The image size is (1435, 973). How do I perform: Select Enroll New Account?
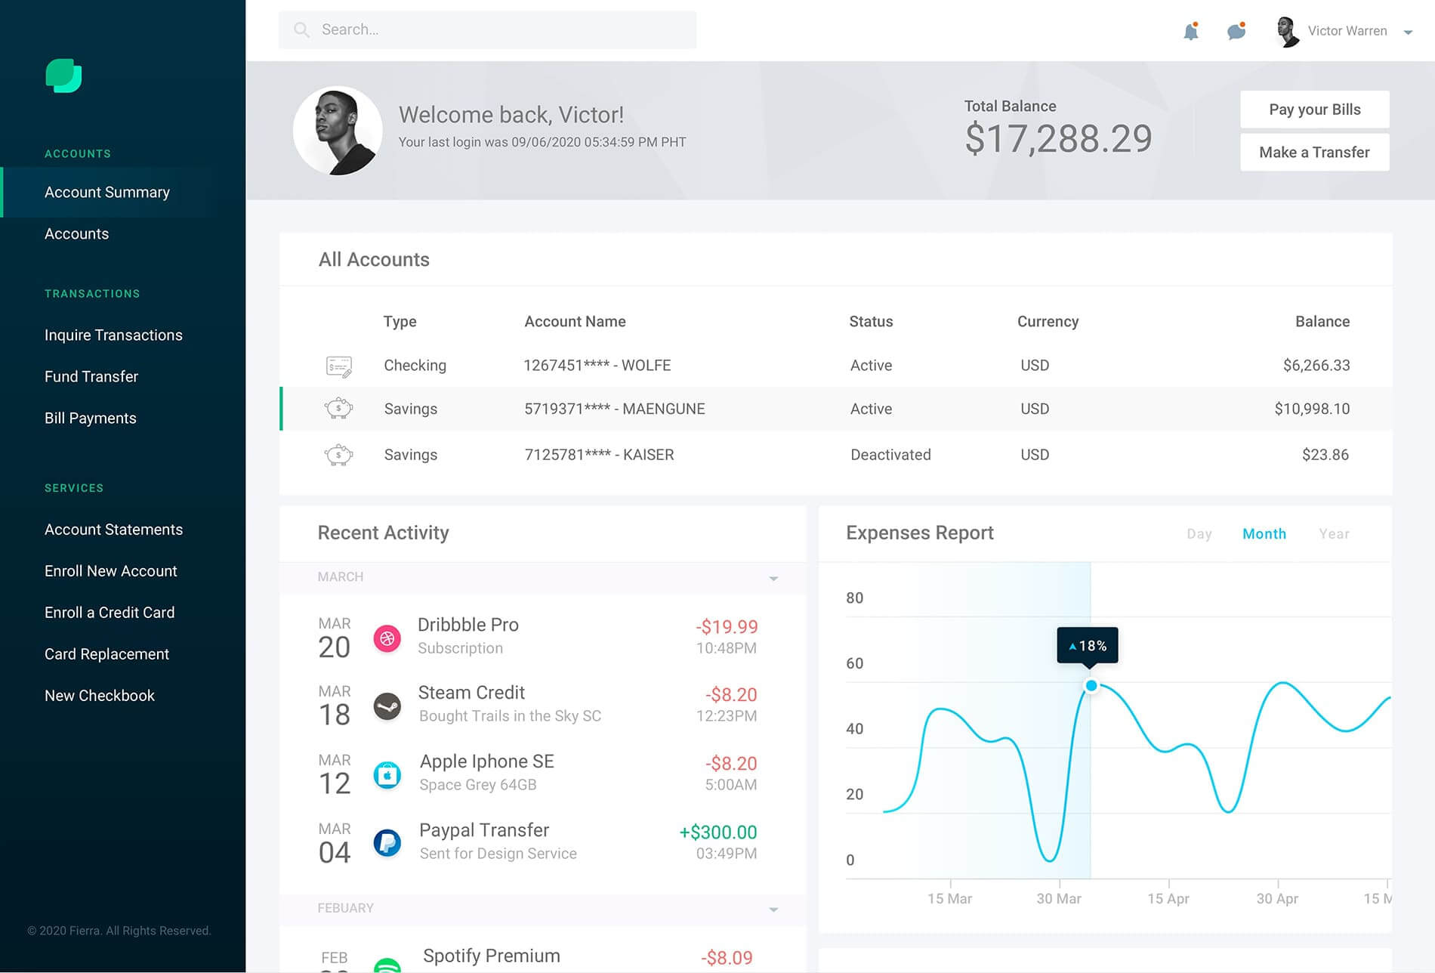tap(110, 571)
